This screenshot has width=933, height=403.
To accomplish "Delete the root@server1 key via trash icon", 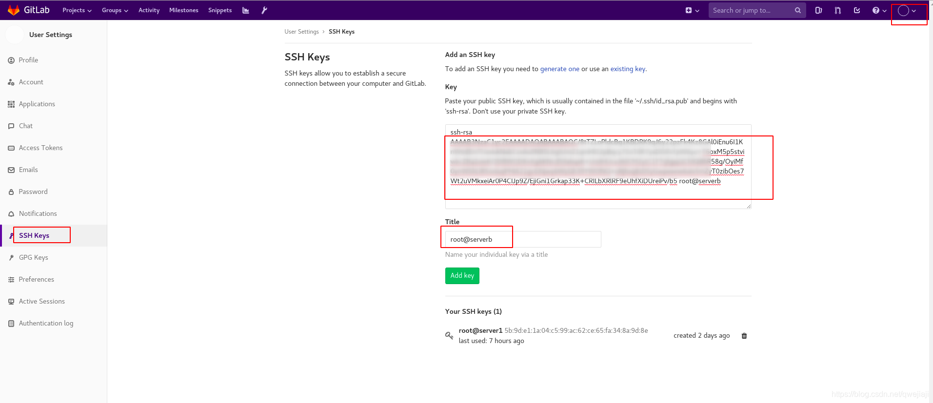I will 744,336.
